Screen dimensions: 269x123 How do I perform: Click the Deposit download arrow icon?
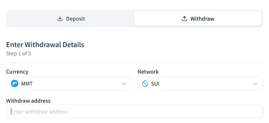[60, 19]
